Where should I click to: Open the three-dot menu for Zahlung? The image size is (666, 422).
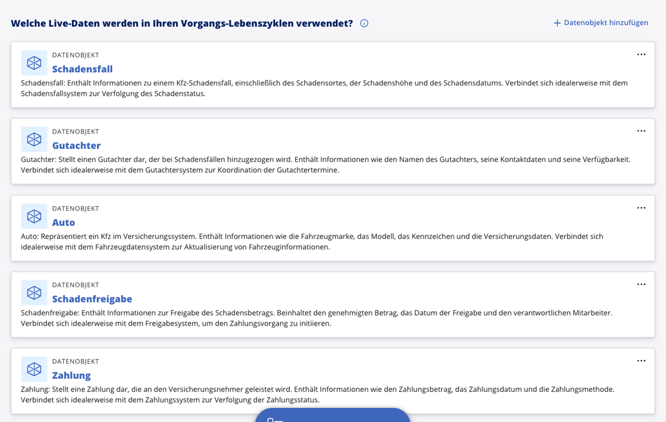[641, 361]
